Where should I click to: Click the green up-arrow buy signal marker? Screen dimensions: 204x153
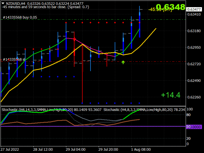tap(123, 62)
